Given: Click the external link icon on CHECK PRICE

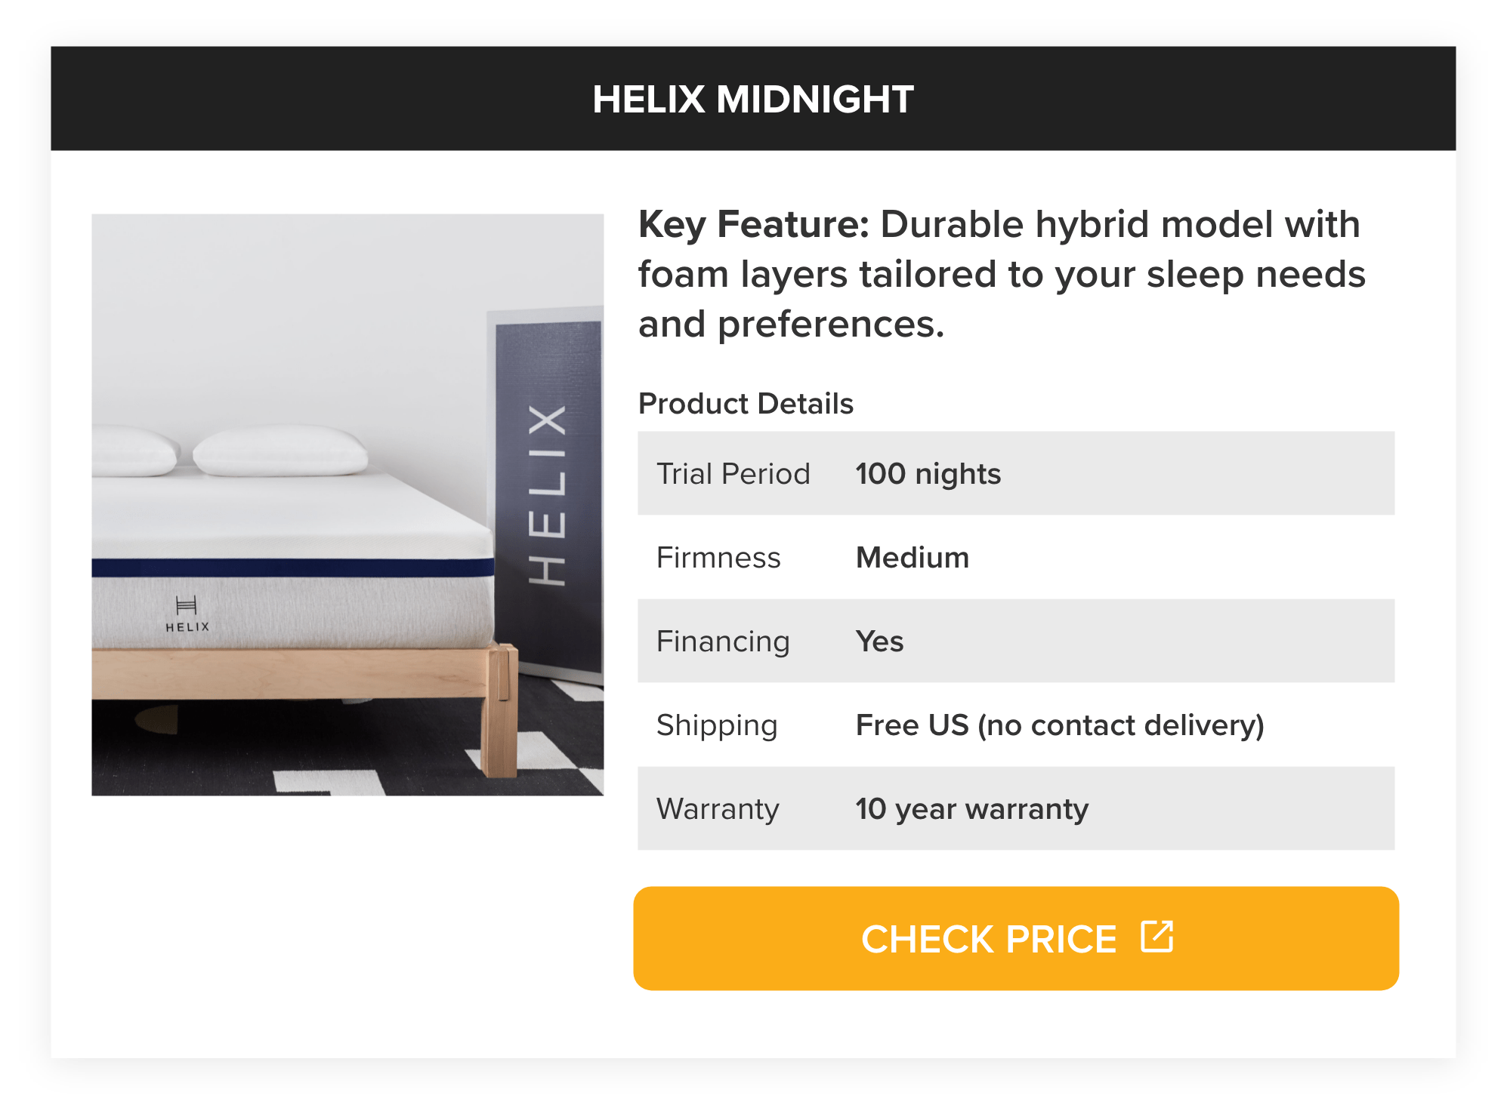Looking at the screenshot, I should 1158,937.
